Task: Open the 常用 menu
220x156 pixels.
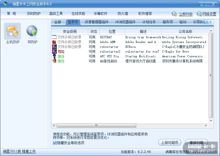Action: (x=11, y=13)
